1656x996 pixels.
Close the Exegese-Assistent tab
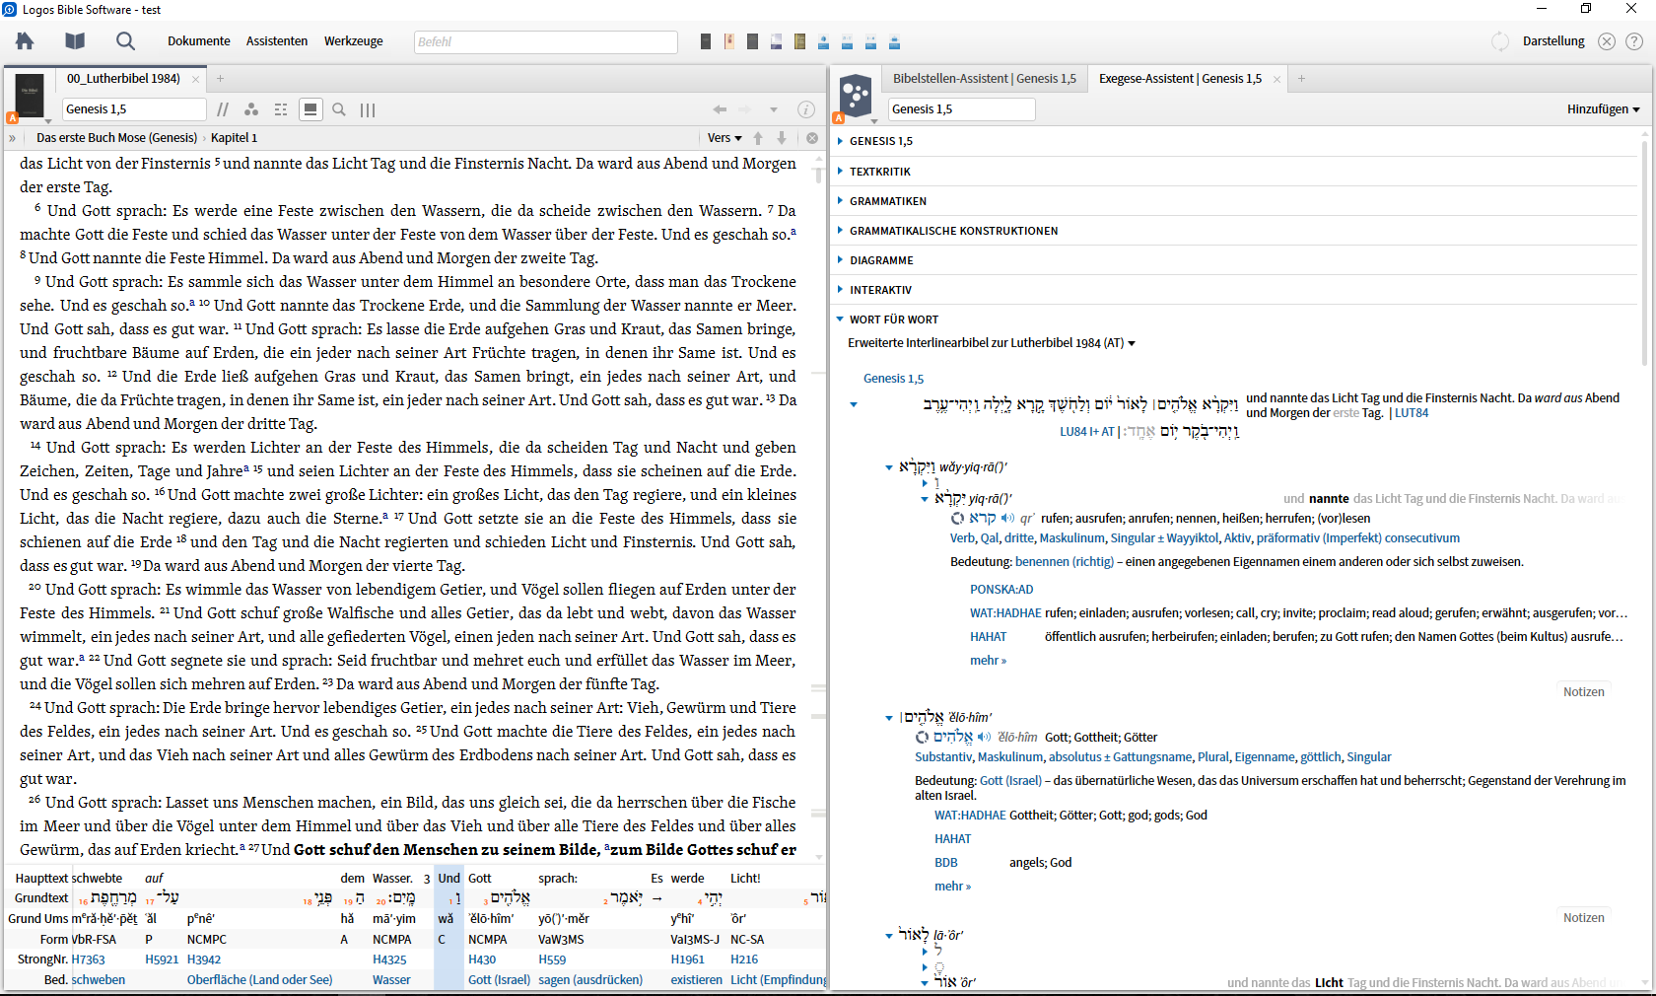[1276, 79]
